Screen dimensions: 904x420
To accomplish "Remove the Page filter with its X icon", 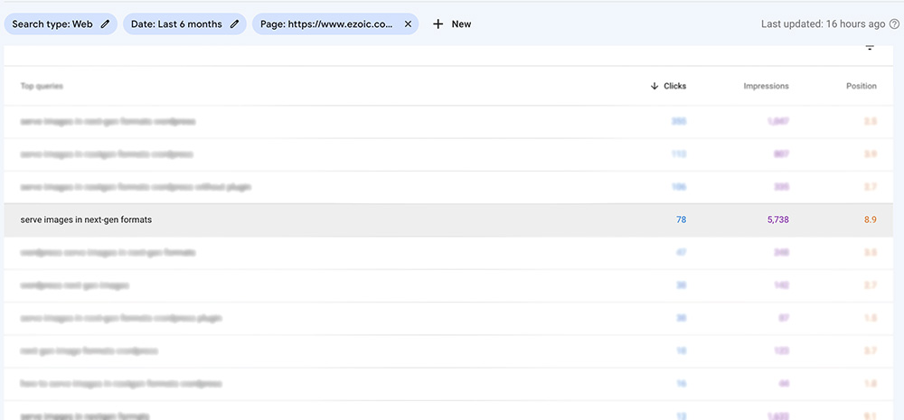I will [409, 24].
